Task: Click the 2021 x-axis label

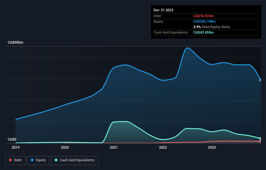Action: [114, 147]
